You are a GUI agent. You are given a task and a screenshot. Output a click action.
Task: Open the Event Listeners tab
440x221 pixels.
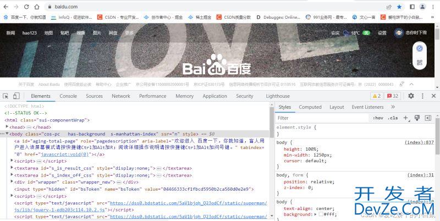pyautogui.click(x=367, y=107)
